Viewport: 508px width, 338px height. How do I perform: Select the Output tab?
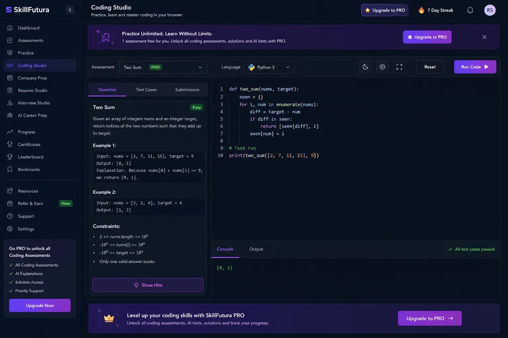pyautogui.click(x=256, y=249)
